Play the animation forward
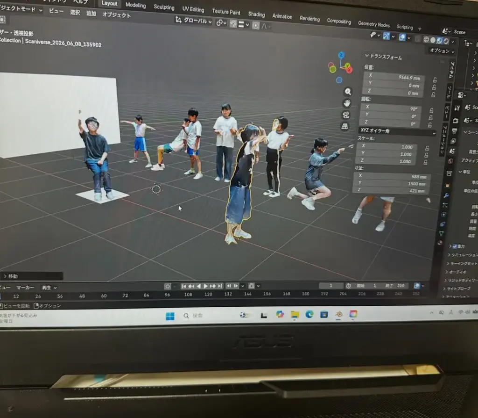This screenshot has width=478, height=418. [x=205, y=286]
